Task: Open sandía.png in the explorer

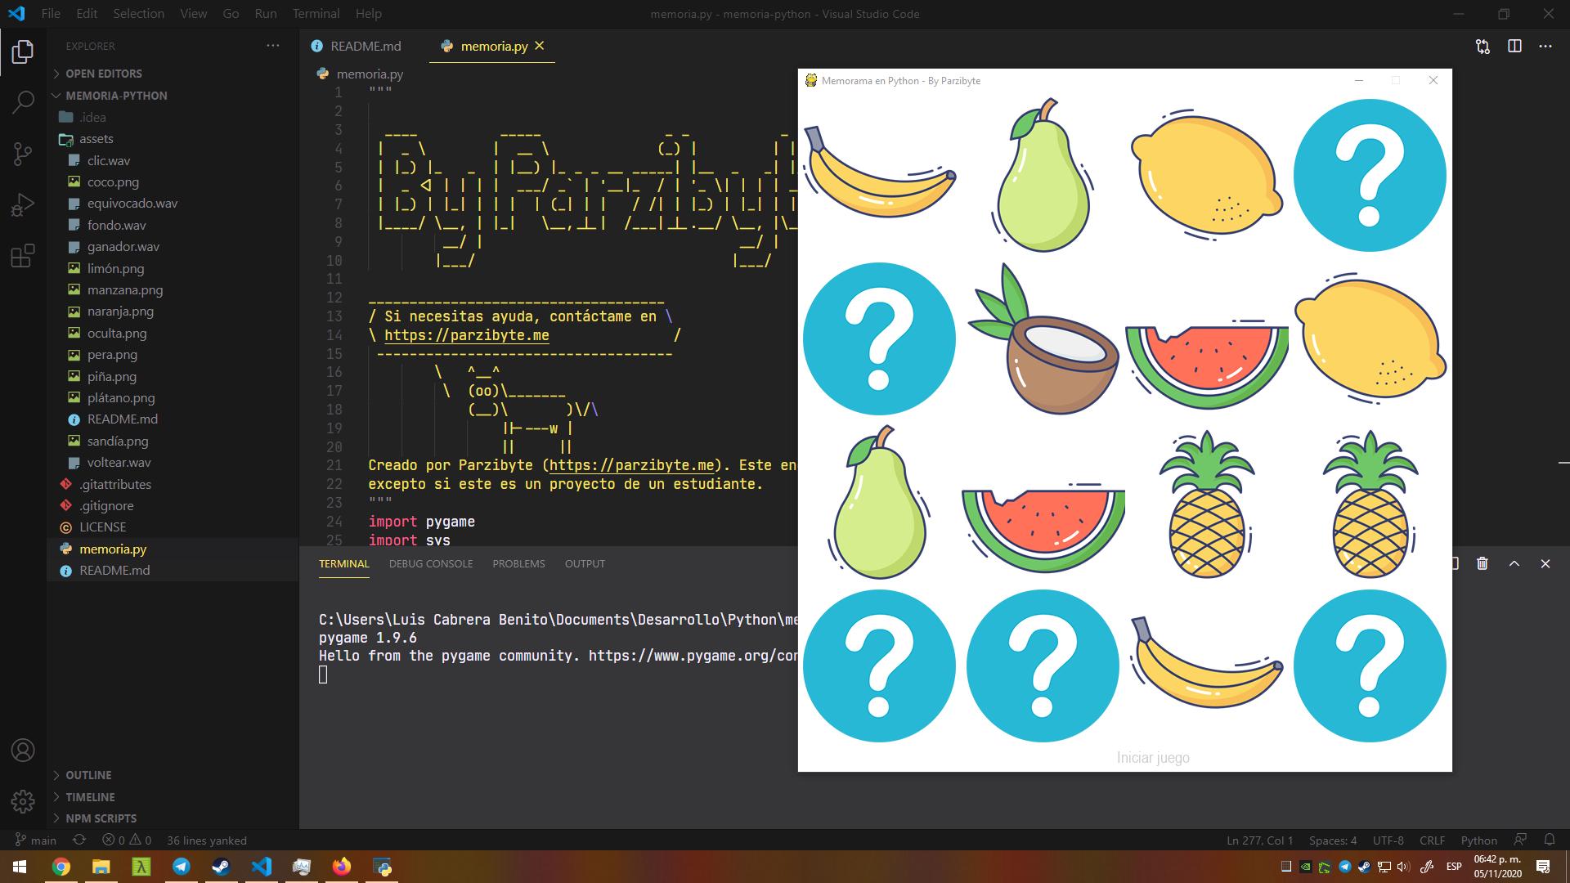Action: [x=118, y=441]
